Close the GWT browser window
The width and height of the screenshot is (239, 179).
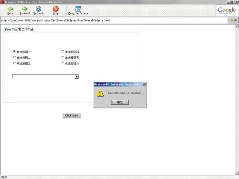coord(237,2)
